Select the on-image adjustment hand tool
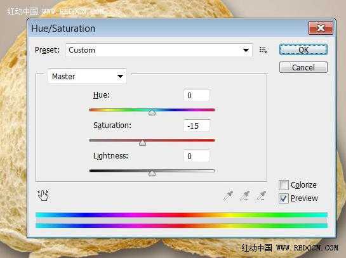Screen dimensions: 346x258 pos(43,195)
